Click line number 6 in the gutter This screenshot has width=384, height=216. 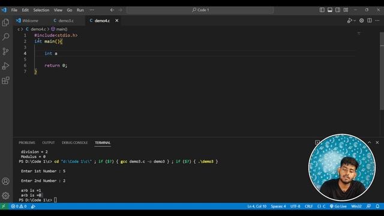25,65
